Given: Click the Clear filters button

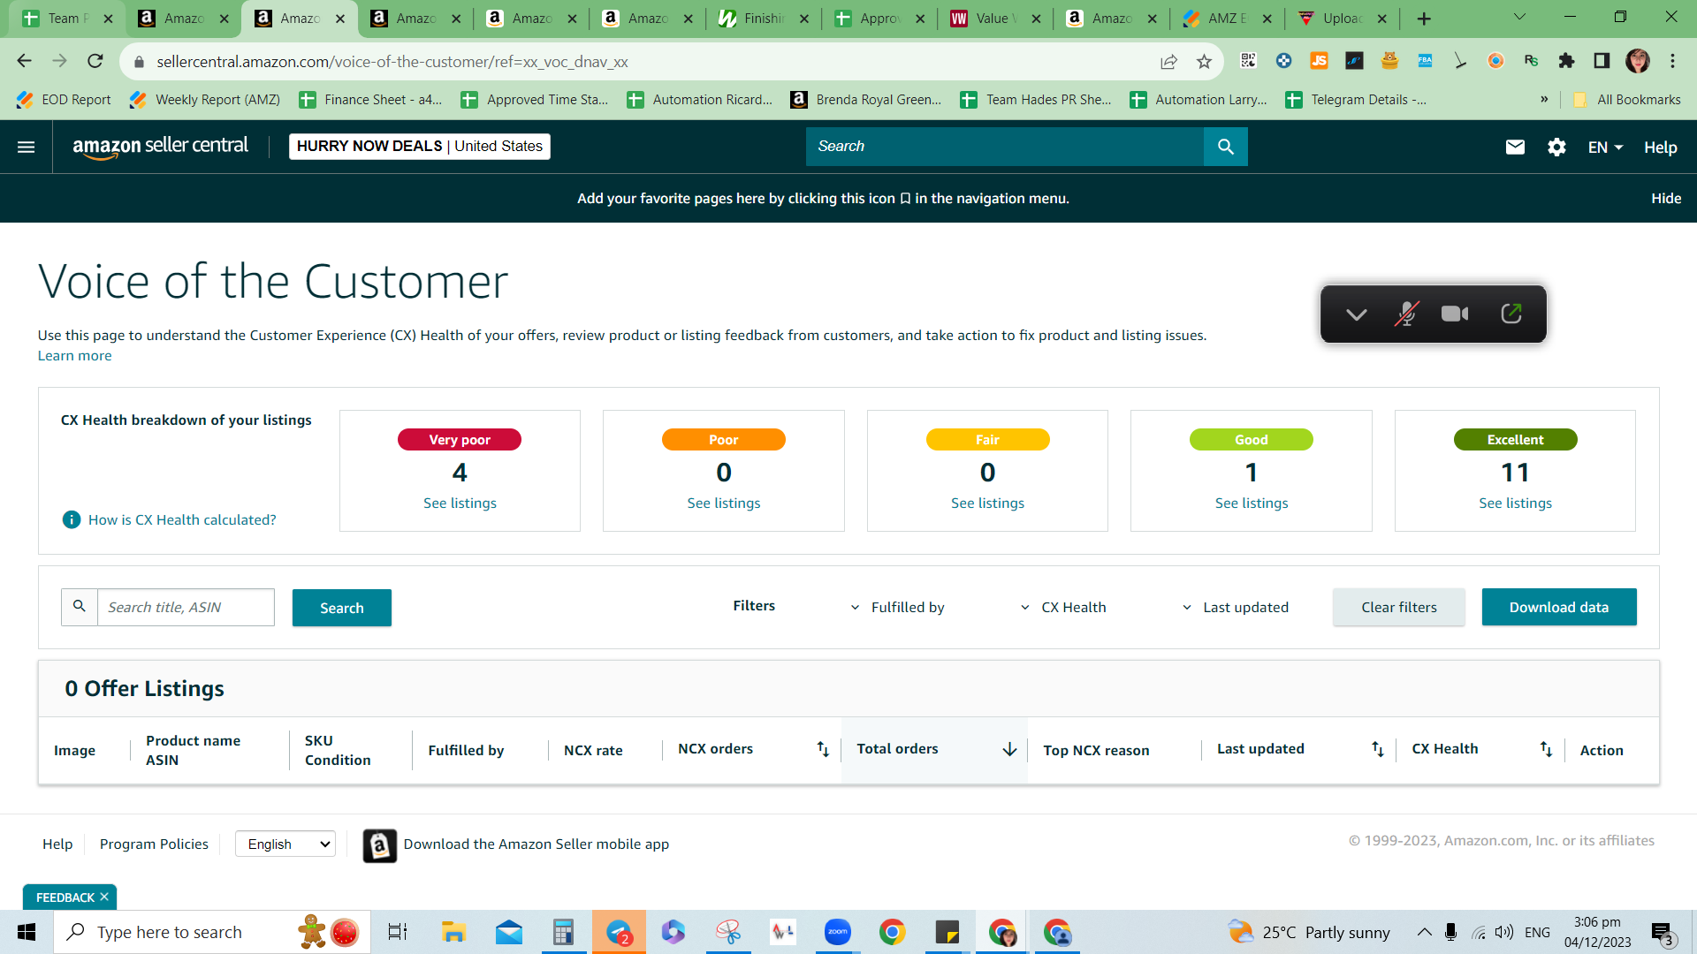Looking at the screenshot, I should [1399, 608].
